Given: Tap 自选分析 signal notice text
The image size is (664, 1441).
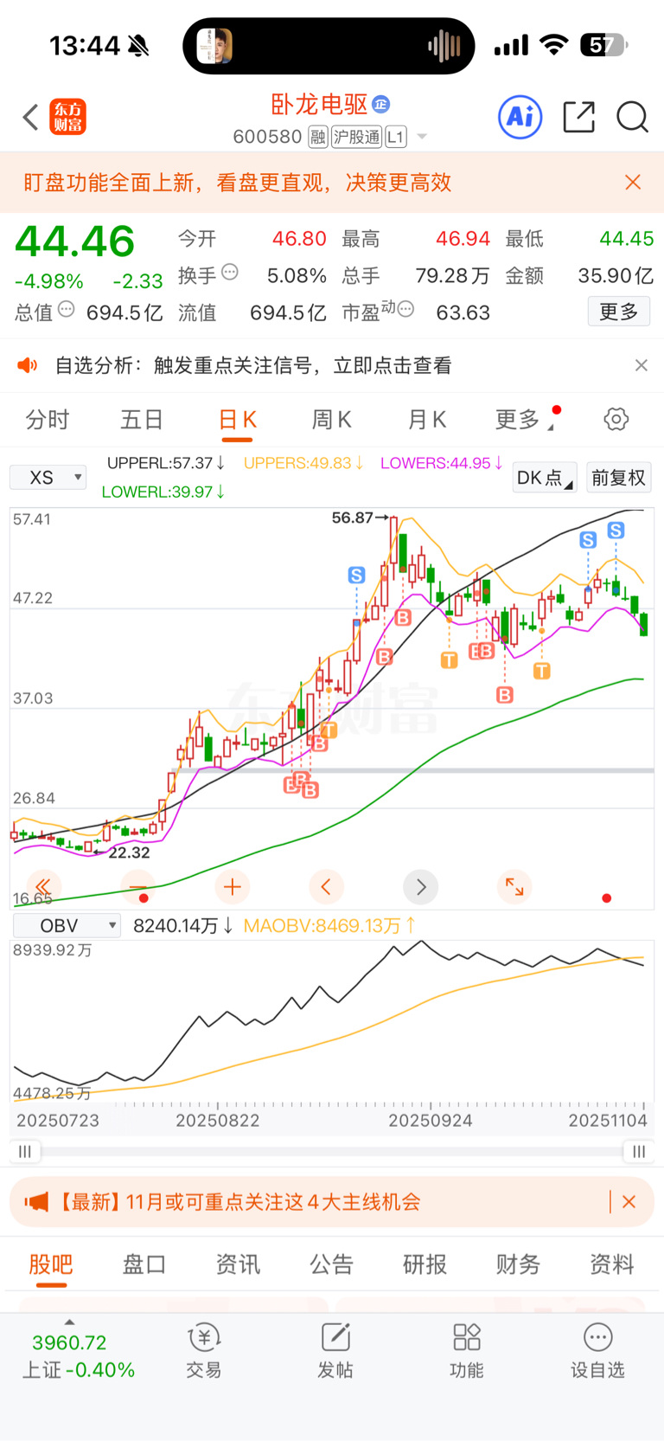Looking at the screenshot, I should tap(253, 365).
